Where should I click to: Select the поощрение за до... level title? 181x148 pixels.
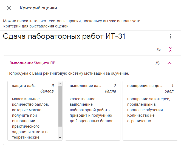[145, 86]
